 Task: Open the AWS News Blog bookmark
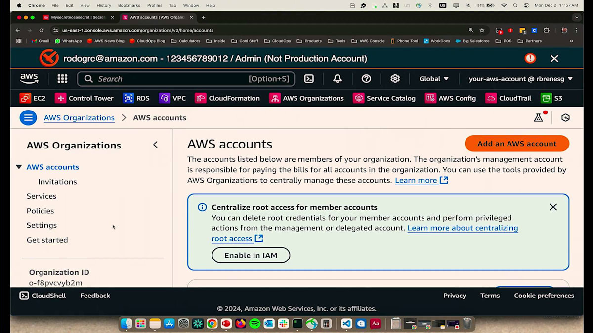click(x=106, y=41)
